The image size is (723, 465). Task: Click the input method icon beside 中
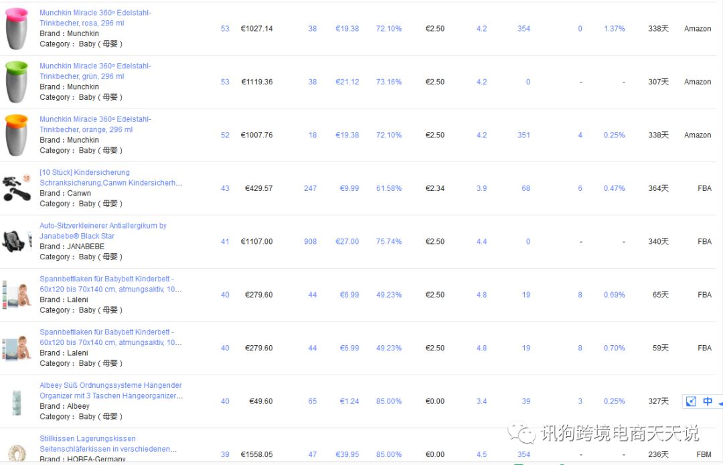coord(692,401)
